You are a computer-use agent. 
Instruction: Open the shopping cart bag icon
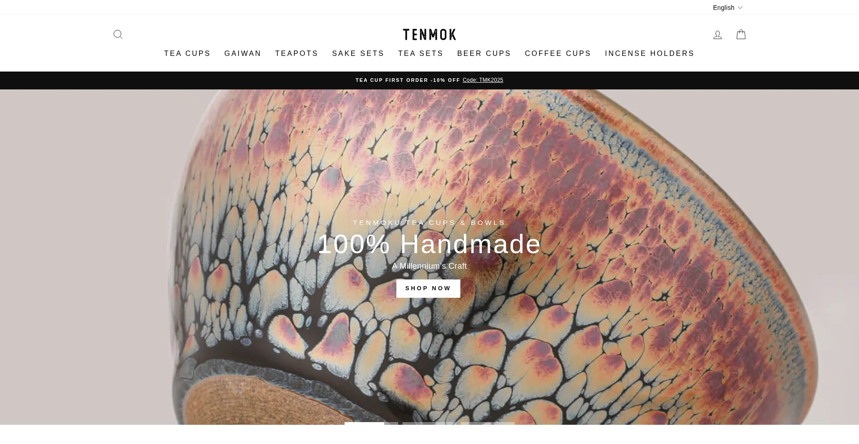[741, 34]
